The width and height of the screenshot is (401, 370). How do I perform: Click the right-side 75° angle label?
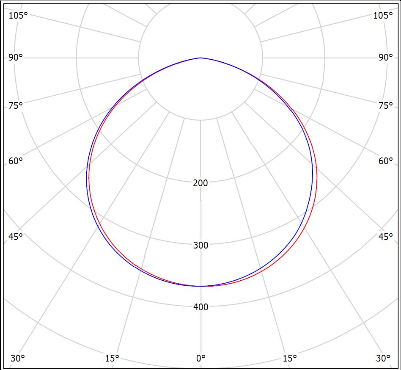tap(385, 105)
